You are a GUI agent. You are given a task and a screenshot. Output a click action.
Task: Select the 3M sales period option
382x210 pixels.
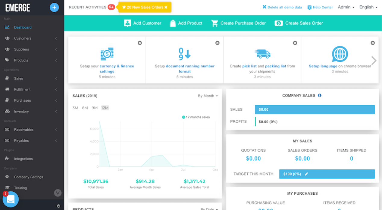(75, 108)
